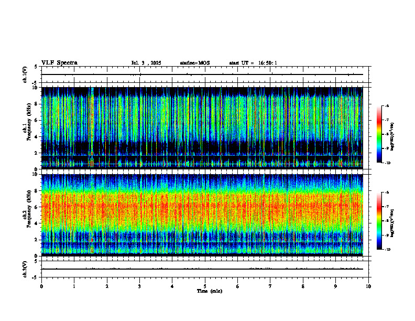Click the ch.3 voltage trace line
This screenshot has height=321, width=415.
pos(202,269)
